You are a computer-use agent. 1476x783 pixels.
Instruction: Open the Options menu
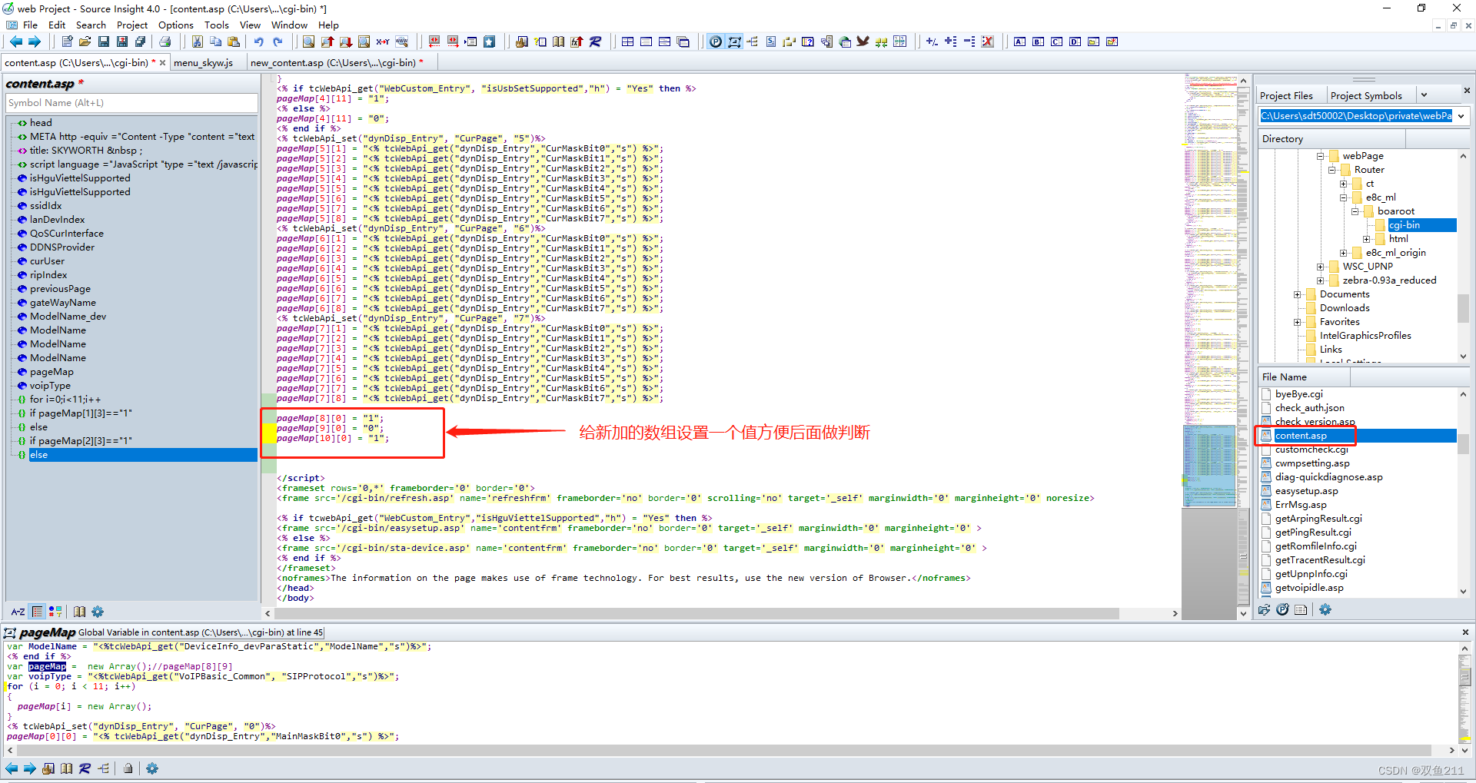tap(176, 25)
